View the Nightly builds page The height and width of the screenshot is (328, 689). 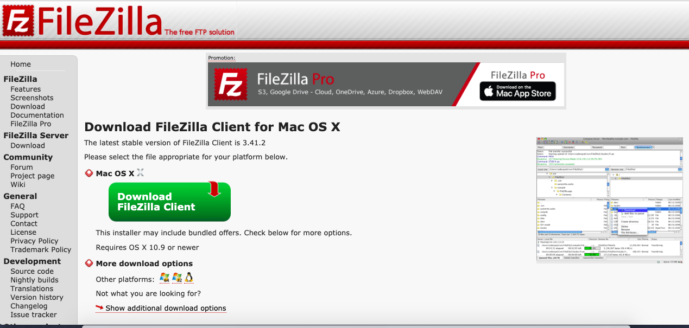(34, 280)
